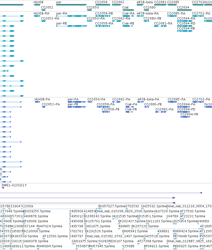Click the HLH3B gene label
The width and height of the screenshot is (212, 250).
tap(38, 2)
